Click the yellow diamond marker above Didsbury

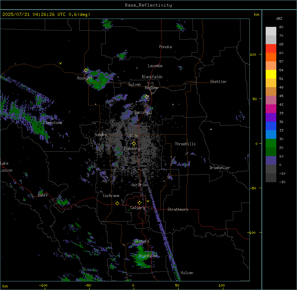tap(134, 144)
